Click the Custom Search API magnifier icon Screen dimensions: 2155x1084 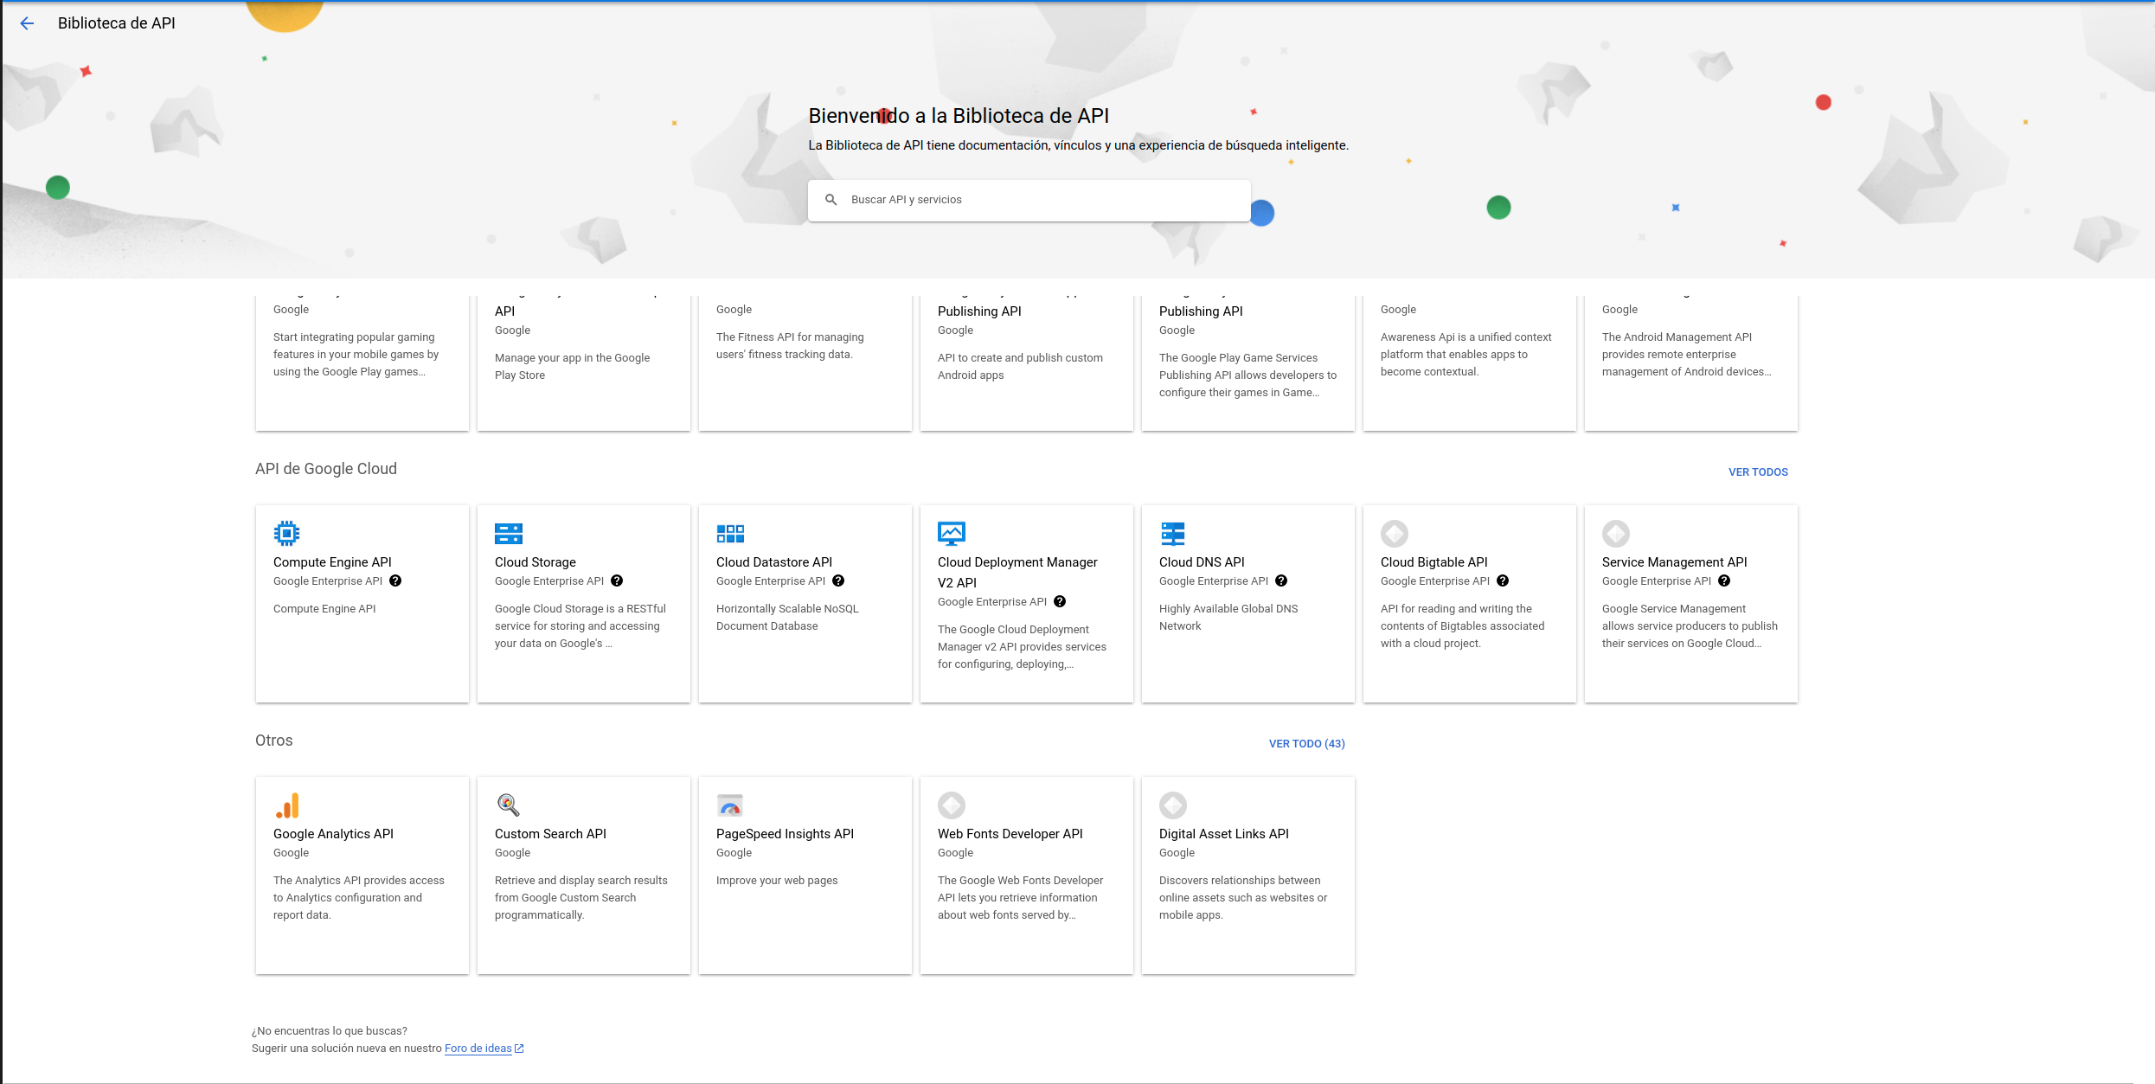point(508,805)
